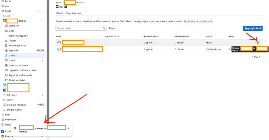Open the Summary page
The height and width of the screenshot is (140, 269).
(x=14, y=26)
